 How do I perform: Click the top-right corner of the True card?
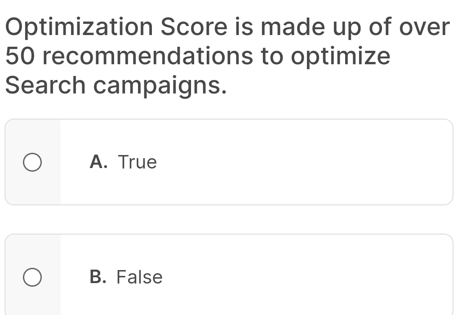(x=447, y=124)
